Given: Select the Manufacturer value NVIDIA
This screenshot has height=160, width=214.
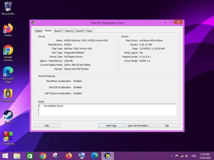Looking at the screenshot, I should pyautogui.click(x=68, y=44).
